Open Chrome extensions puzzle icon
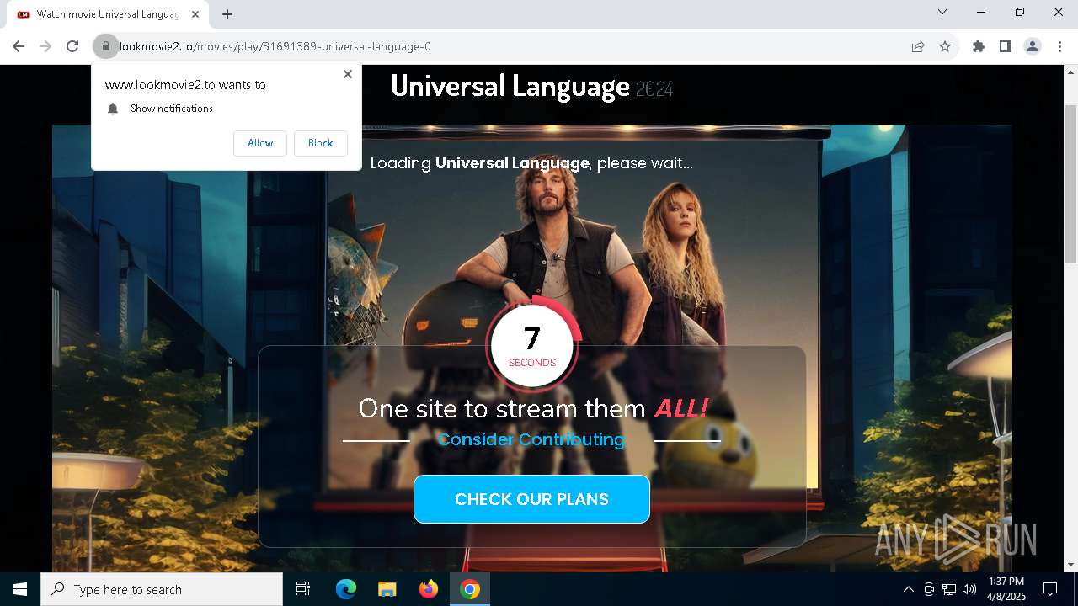Image resolution: width=1078 pixels, height=606 pixels. point(979,46)
